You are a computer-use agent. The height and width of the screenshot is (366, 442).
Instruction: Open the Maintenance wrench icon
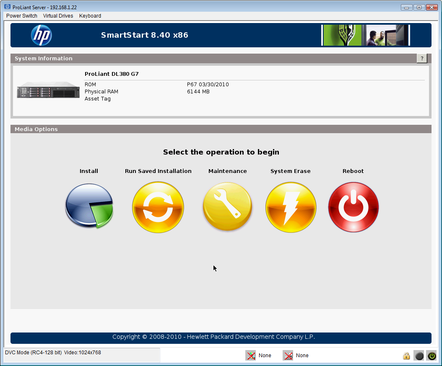[227, 206]
